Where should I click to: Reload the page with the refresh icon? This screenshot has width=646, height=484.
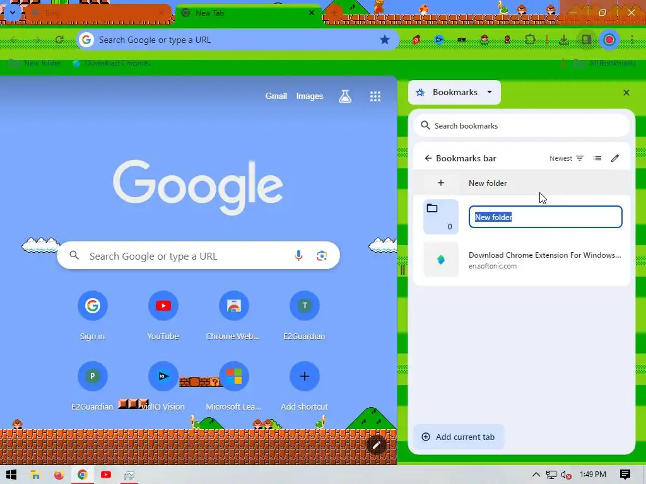(x=59, y=40)
